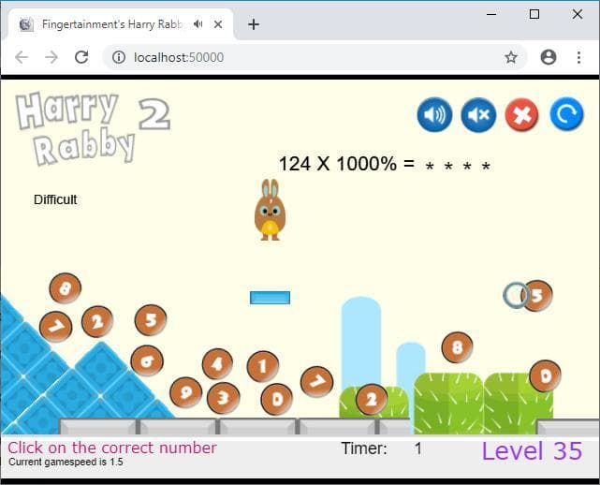Mute the tab via speaker icon
The width and height of the screenshot is (600, 485).
[x=198, y=24]
